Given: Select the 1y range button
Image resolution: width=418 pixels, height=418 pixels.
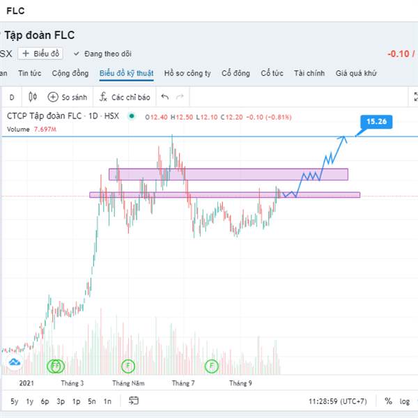Looking at the screenshot, I should point(29,401).
